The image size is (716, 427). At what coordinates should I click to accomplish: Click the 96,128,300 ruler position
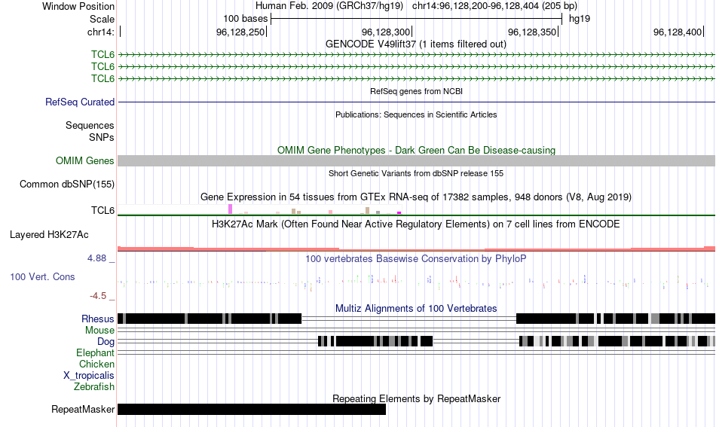386,32
